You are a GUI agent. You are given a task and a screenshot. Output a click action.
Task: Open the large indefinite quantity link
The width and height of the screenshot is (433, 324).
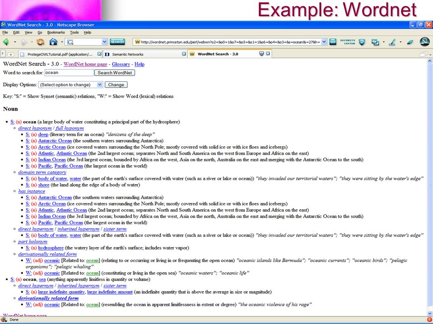(62, 292)
